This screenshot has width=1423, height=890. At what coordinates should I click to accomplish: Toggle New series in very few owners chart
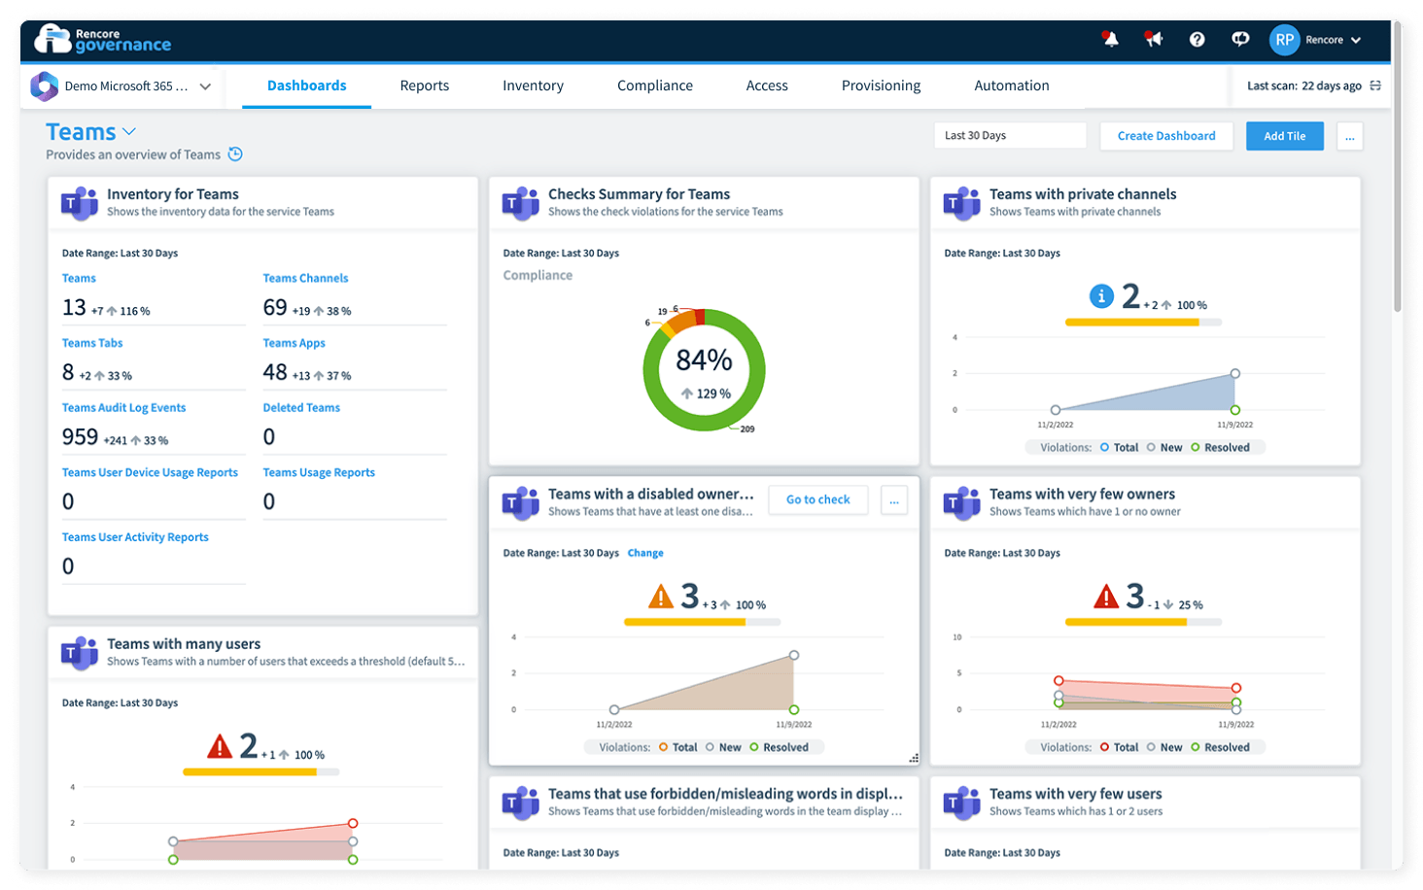(1164, 747)
